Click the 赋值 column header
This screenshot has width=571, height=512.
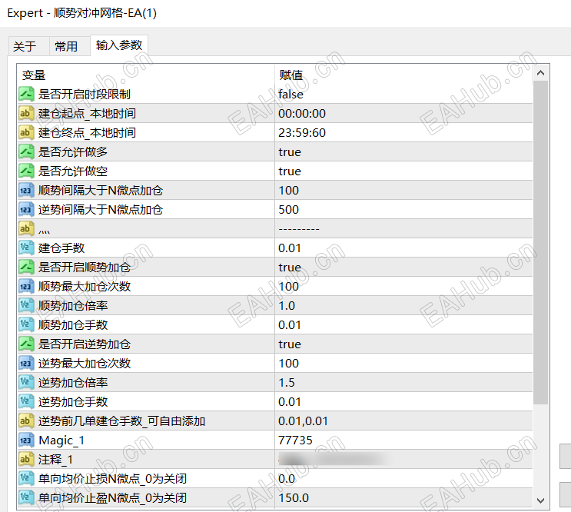click(291, 75)
